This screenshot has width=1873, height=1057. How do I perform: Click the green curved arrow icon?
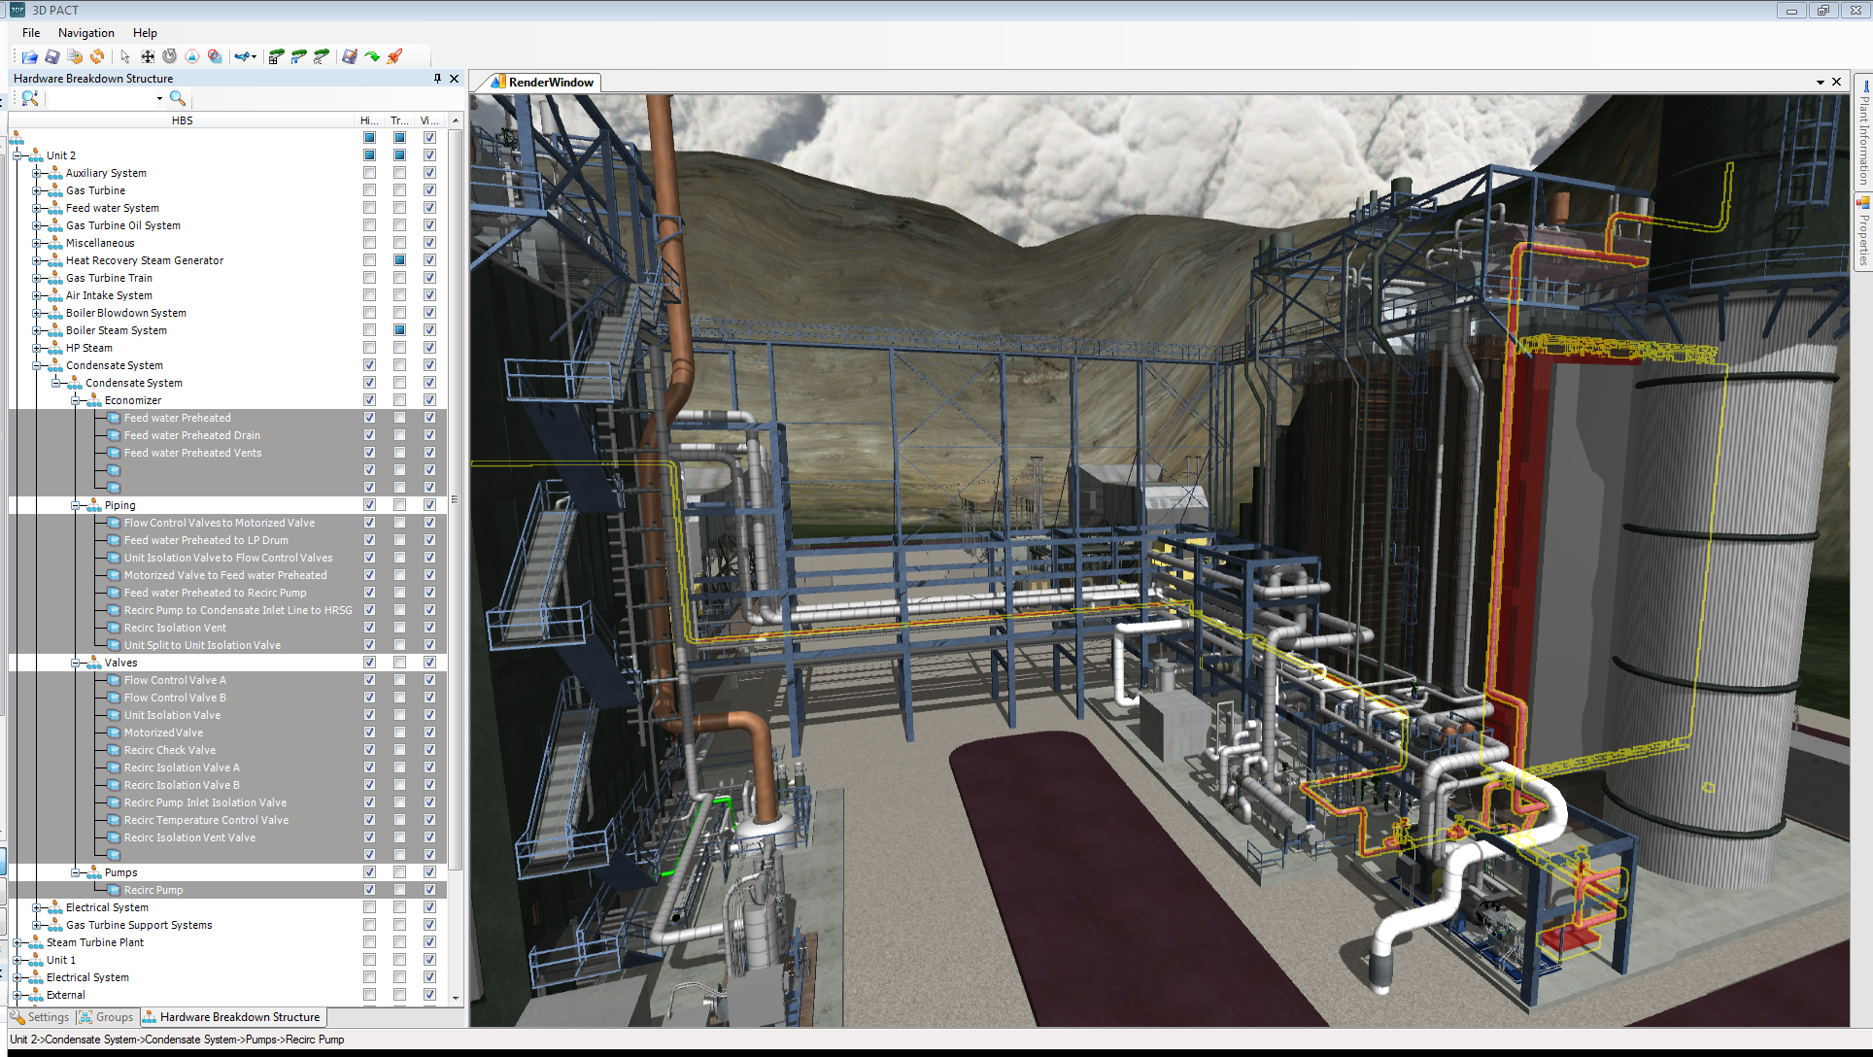(x=372, y=57)
